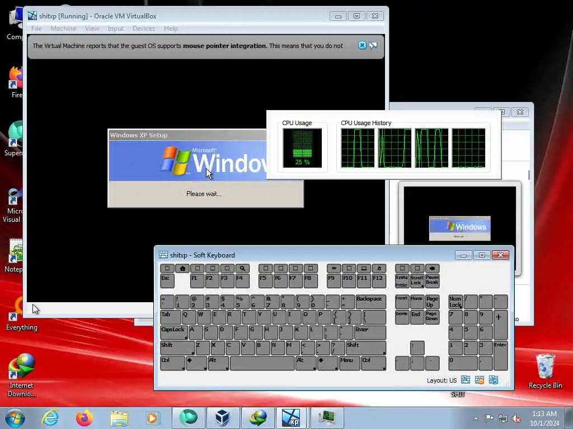Viewport: 573px width, 429px height.
Task: Toggle Scroll Lock key on Soft Keyboard
Action: (417, 280)
